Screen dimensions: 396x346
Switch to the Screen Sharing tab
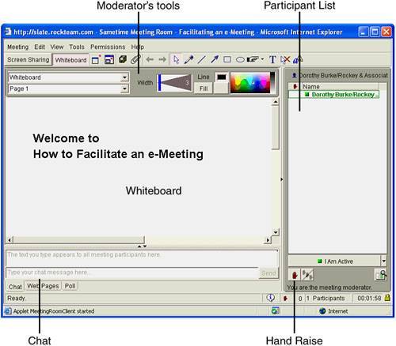[29, 60]
